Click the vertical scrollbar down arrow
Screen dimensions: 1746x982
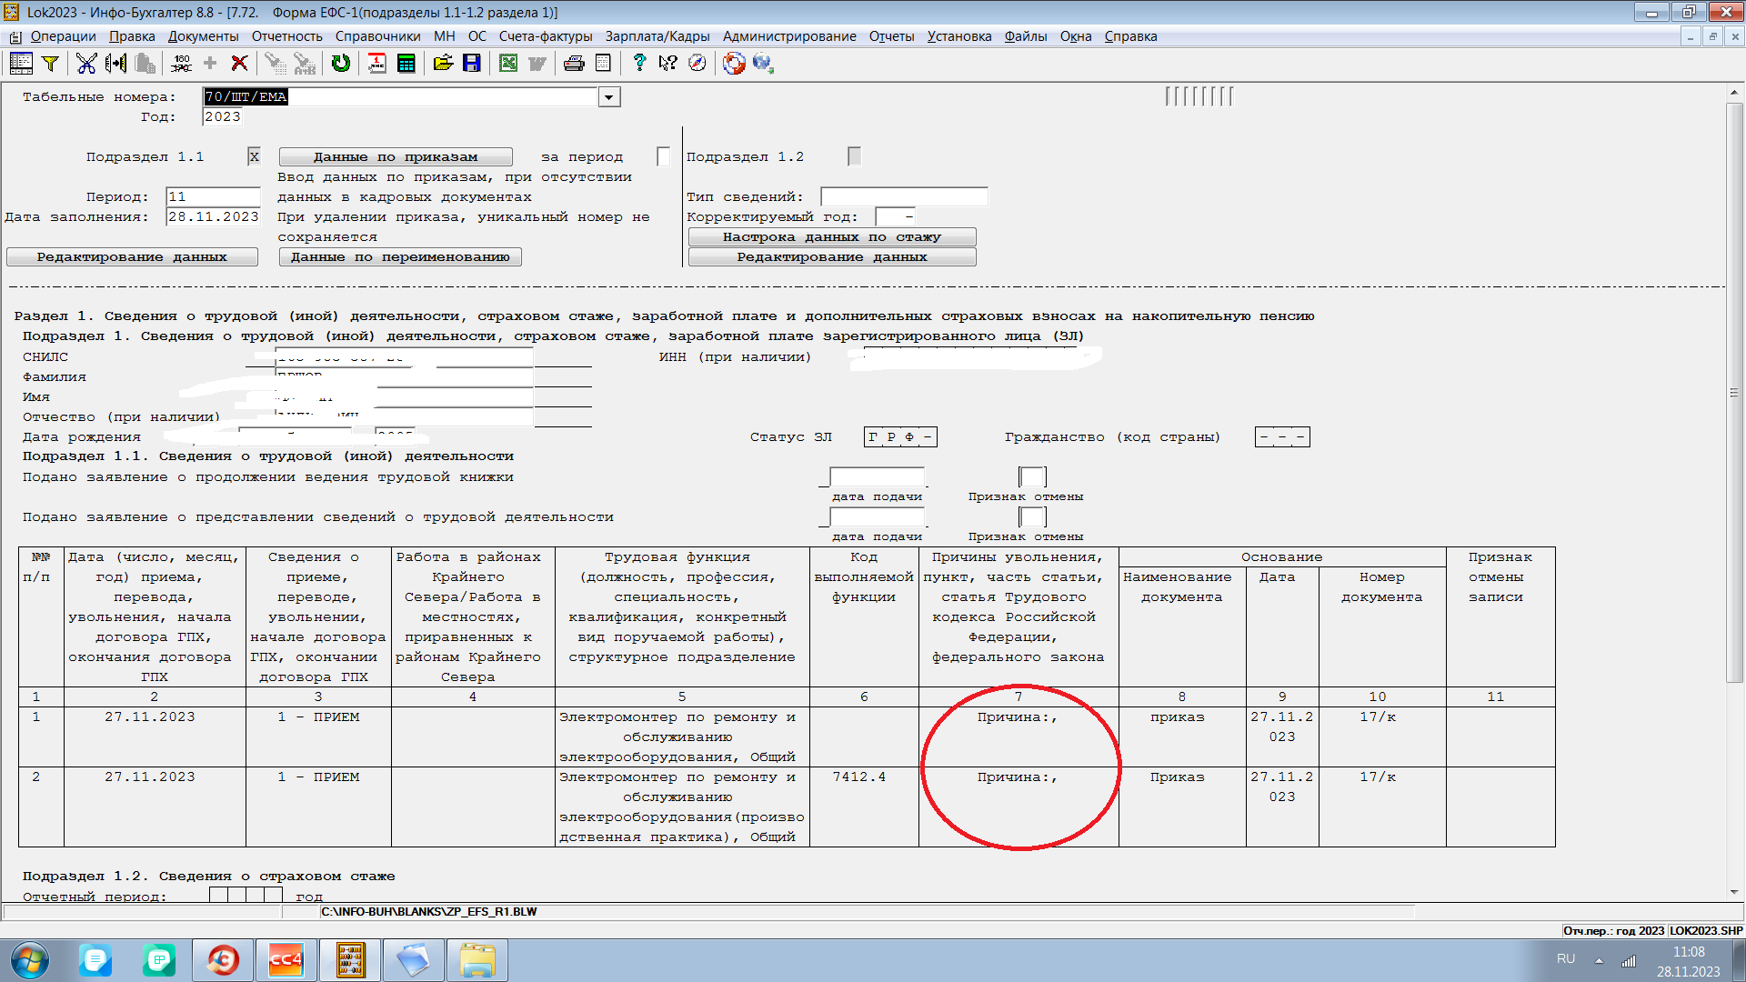click(1734, 893)
